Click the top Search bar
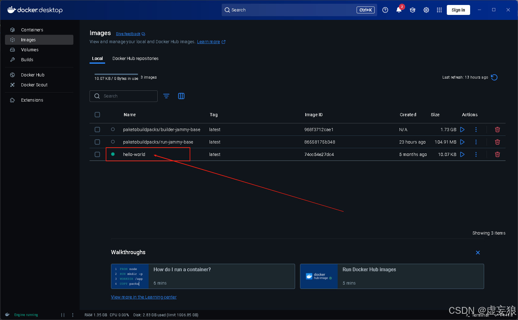518x320 pixels. point(299,10)
